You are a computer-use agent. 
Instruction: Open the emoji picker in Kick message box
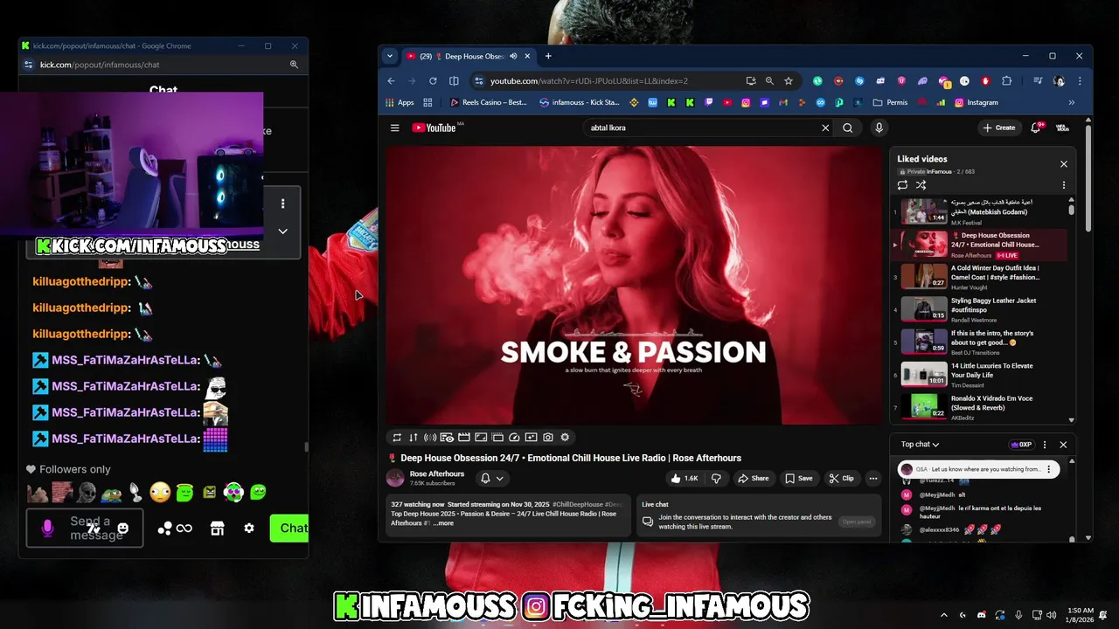pyautogui.click(x=122, y=529)
